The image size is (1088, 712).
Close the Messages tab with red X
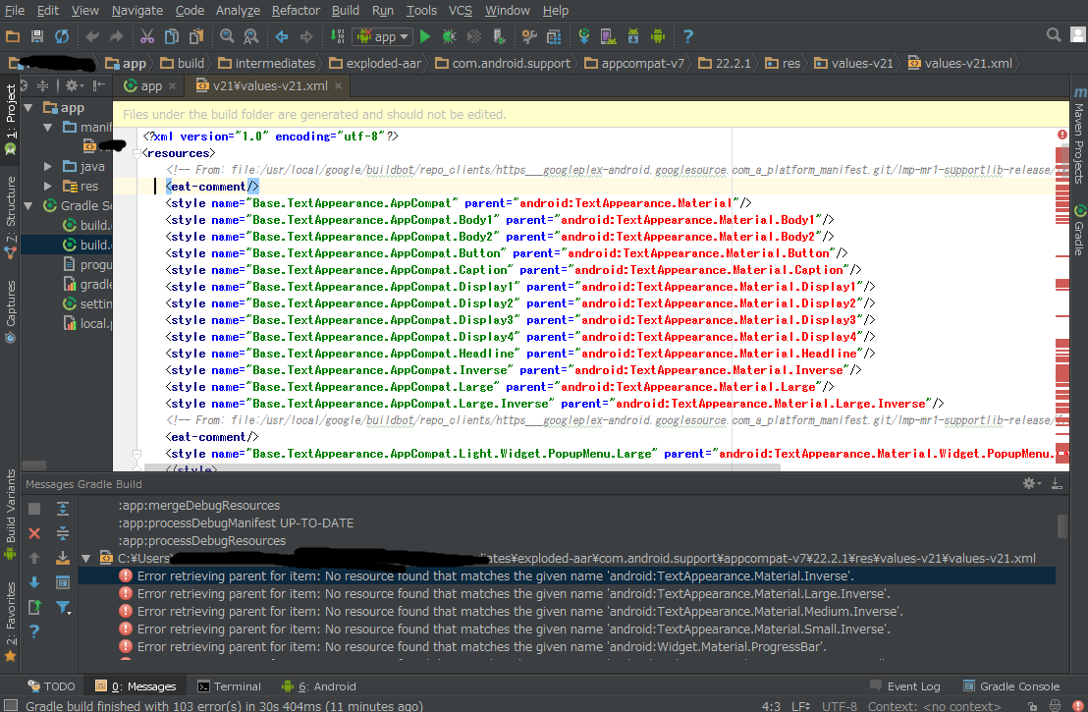34,533
